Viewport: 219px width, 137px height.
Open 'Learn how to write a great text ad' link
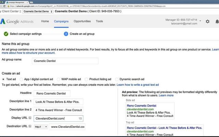pos(138,85)
